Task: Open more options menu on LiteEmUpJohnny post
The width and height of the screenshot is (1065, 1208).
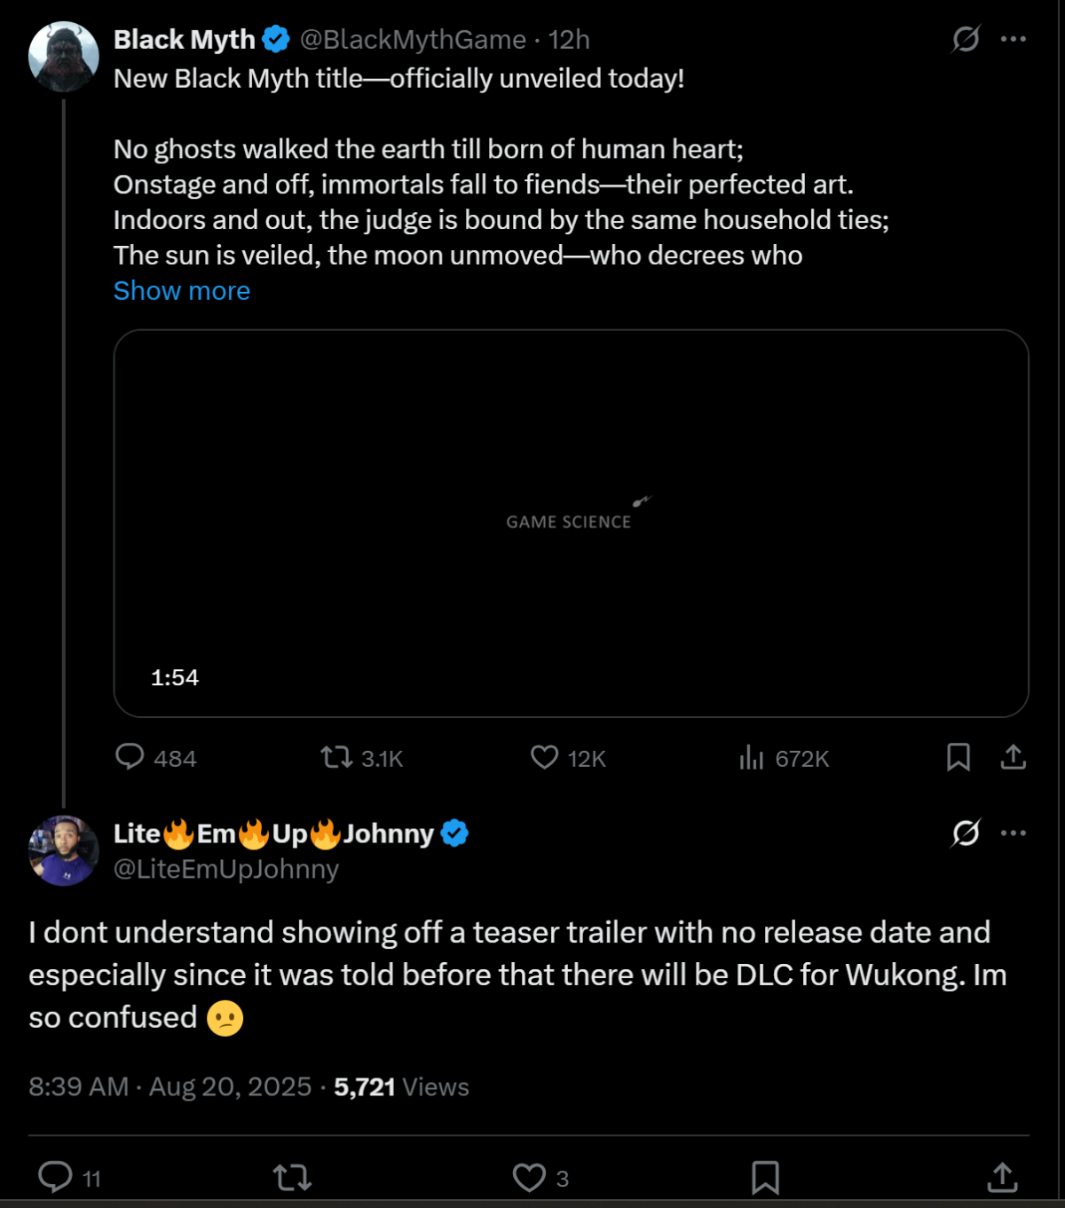Action: [1014, 833]
